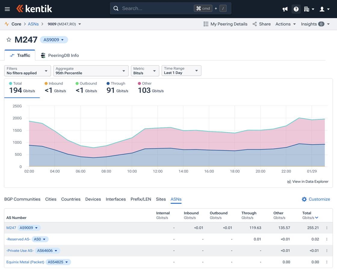Open My Peering Details
This screenshot has height=274, width=337.
pos(225,24)
